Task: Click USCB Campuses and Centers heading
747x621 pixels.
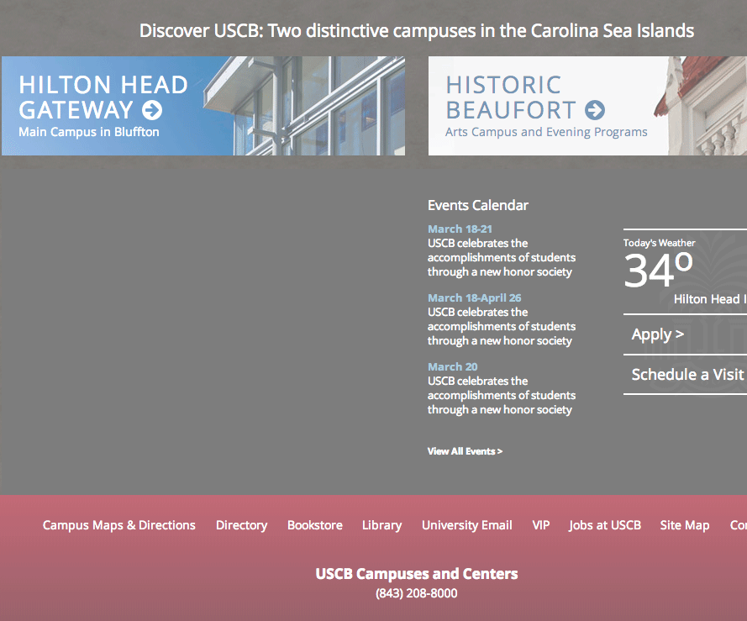Action: click(417, 574)
